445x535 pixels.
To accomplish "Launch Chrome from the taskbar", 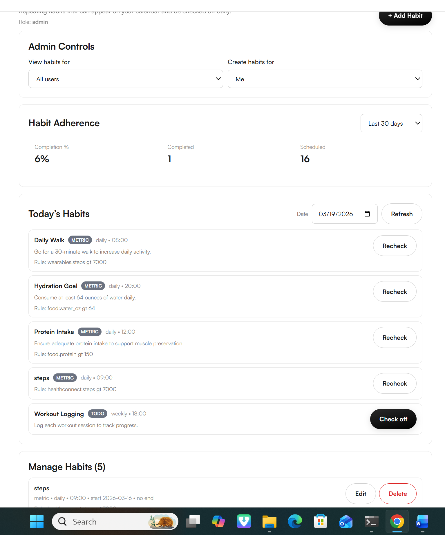I will pos(397,521).
